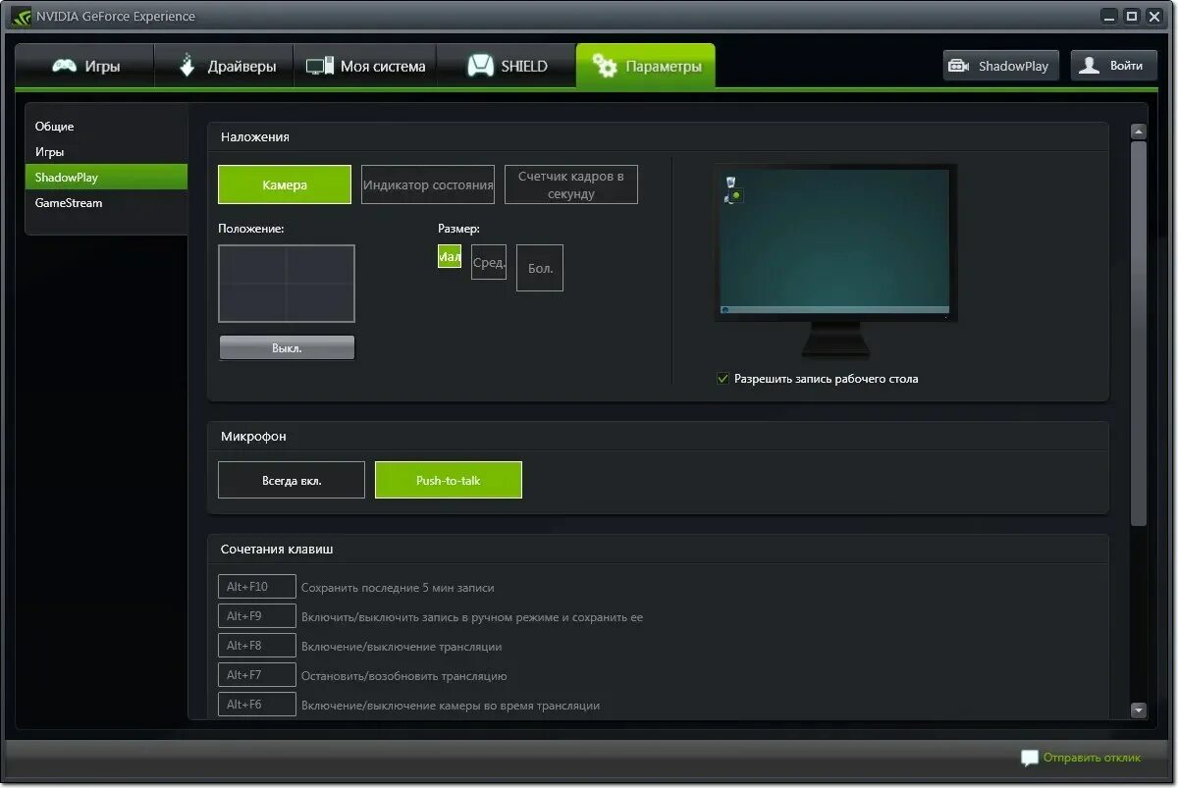Click the Alt+F10 hotkey field

(257, 587)
